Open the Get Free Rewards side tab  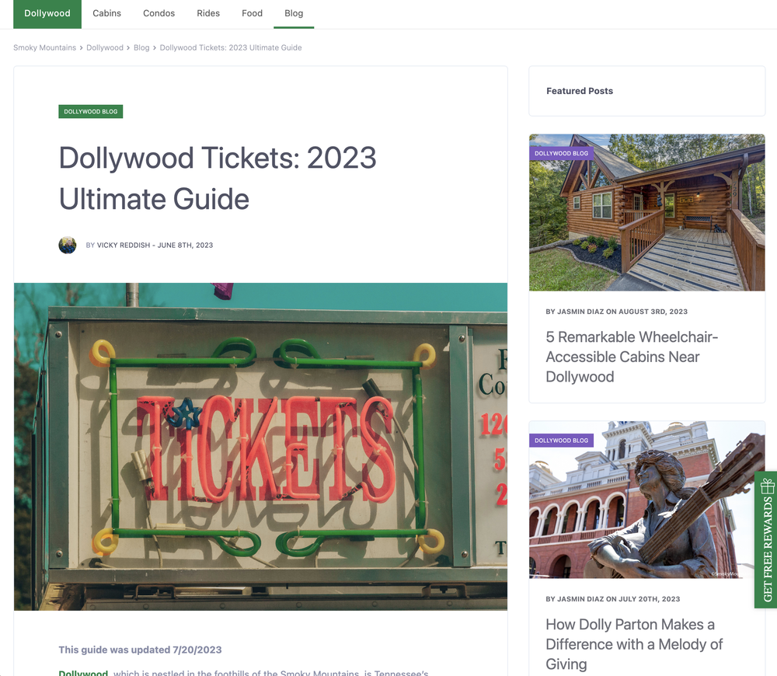tap(765, 540)
